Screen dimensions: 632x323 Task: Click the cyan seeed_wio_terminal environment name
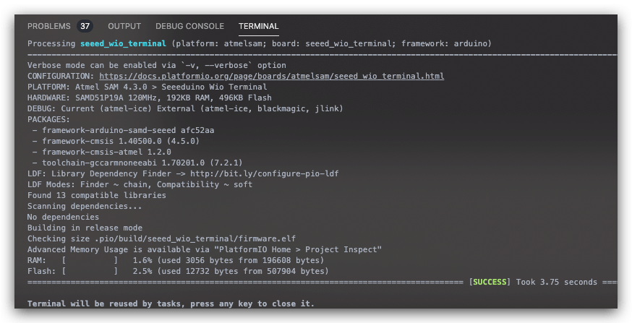tap(123, 43)
